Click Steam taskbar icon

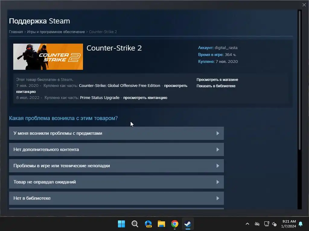(188, 224)
